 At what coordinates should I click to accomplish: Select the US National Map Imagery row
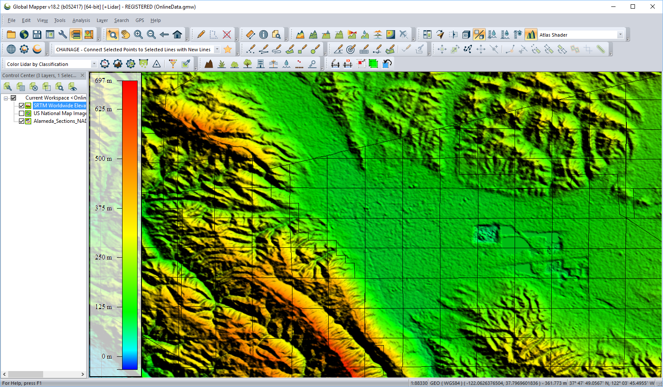(60, 113)
